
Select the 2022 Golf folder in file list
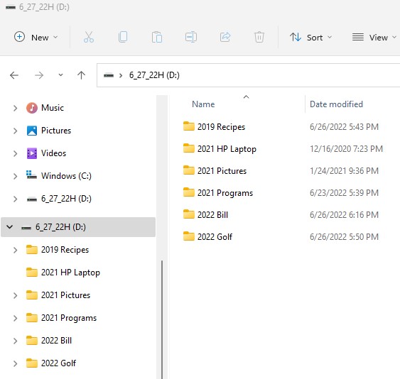click(215, 237)
